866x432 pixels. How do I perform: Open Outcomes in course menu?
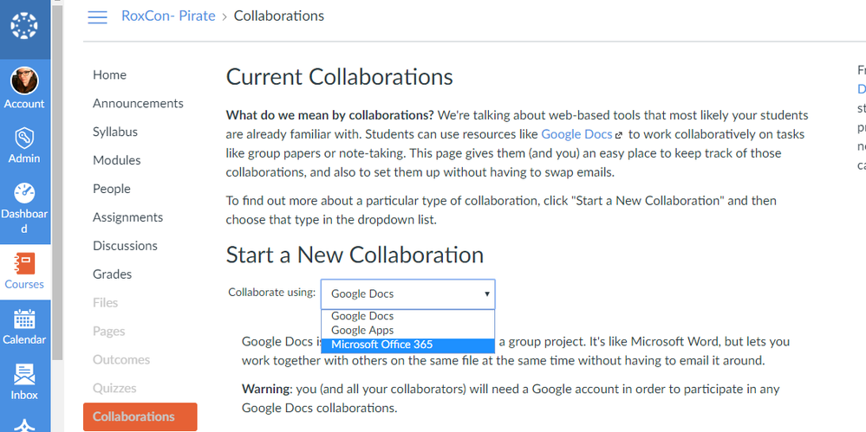[x=121, y=360]
